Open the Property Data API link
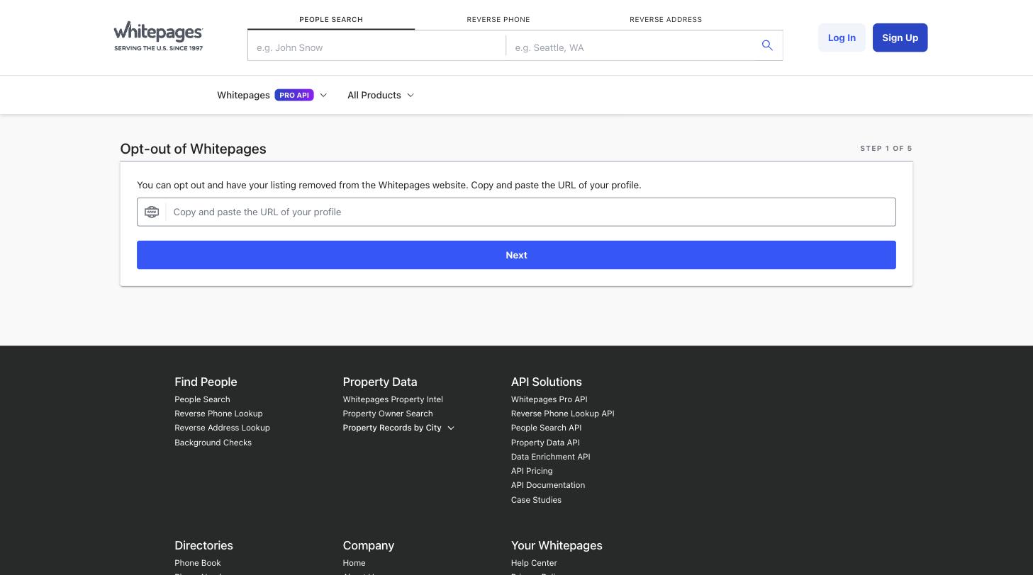The image size is (1033, 575). (x=545, y=443)
